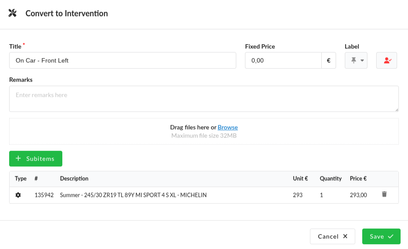Screen dimensions: 408x249
Task: Click the red assign-user icon button
Action: pos(387,61)
